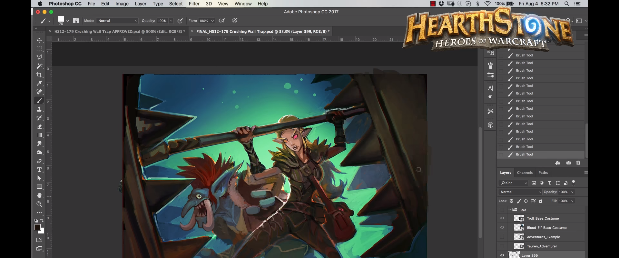
Task: Show the Adventures_Example layer
Action: (502, 237)
